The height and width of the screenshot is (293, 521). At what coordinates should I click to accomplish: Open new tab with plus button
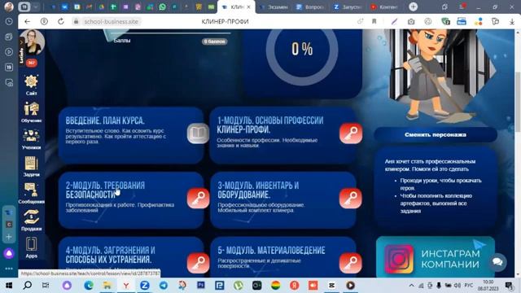pyautogui.click(x=413, y=7)
